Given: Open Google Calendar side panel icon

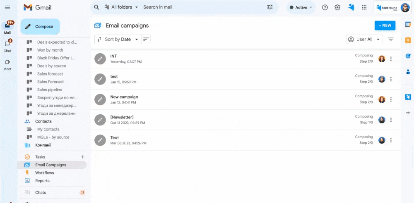Looking at the screenshot, I should click(408, 24).
